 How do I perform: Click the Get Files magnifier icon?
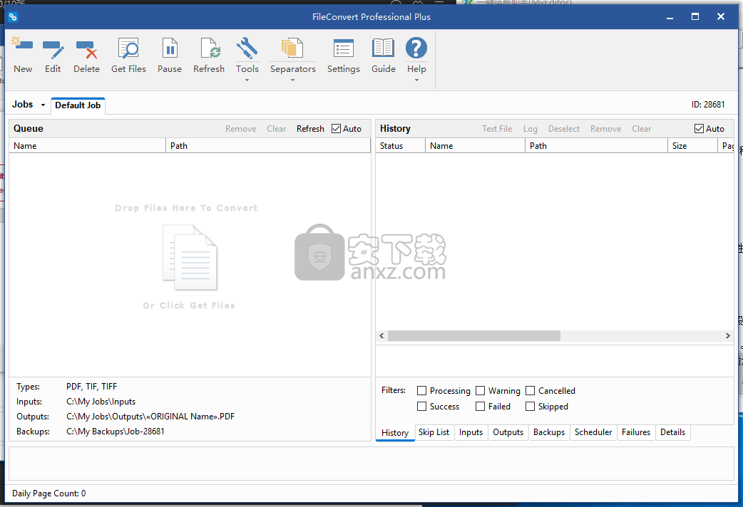[x=128, y=48]
